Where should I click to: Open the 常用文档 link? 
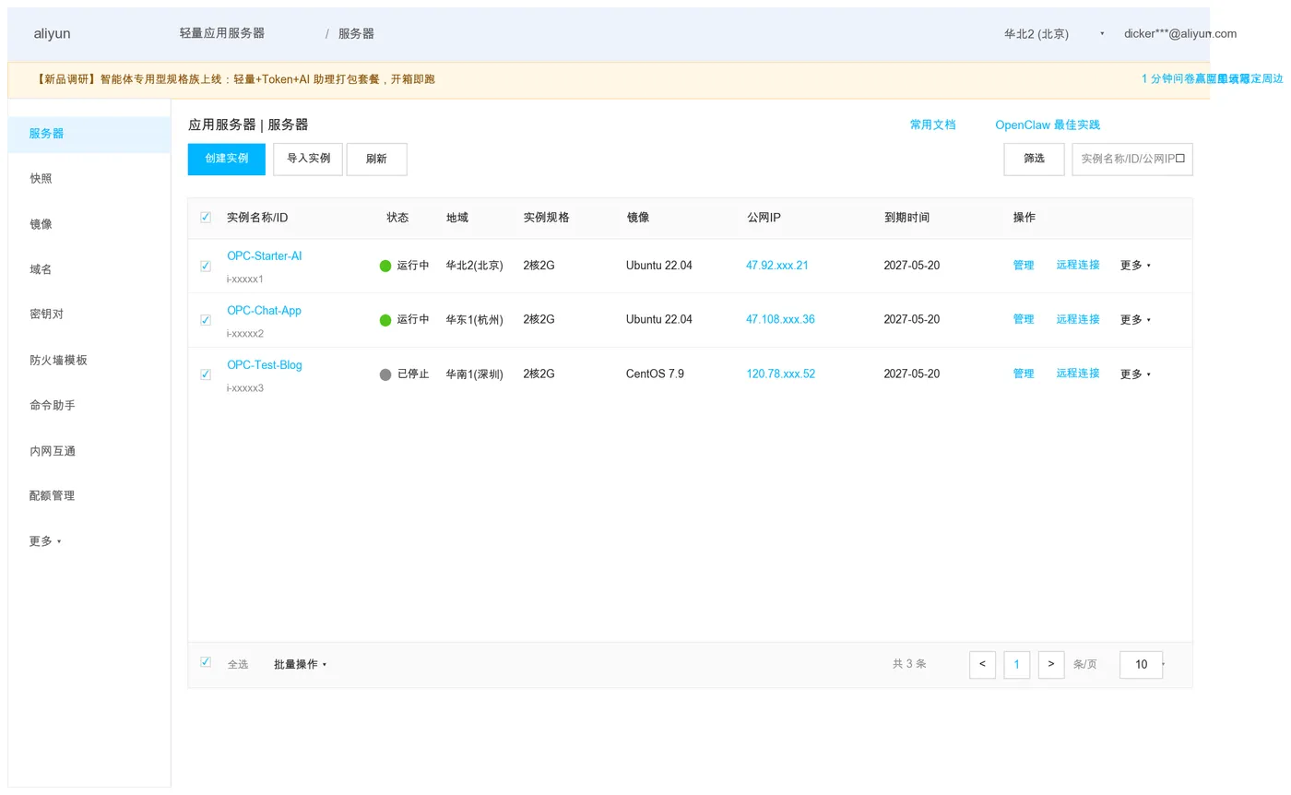pos(932,125)
